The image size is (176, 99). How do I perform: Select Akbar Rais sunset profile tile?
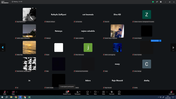coord(29,47)
